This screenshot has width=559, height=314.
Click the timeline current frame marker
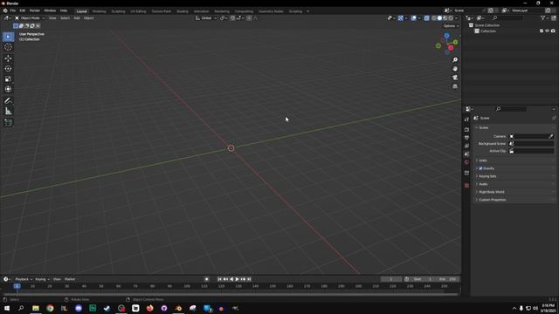pyautogui.click(x=17, y=286)
